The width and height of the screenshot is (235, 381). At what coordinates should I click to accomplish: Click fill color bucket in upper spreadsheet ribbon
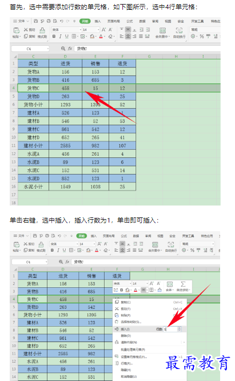[92, 37]
